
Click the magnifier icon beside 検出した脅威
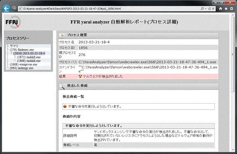click(62, 86)
